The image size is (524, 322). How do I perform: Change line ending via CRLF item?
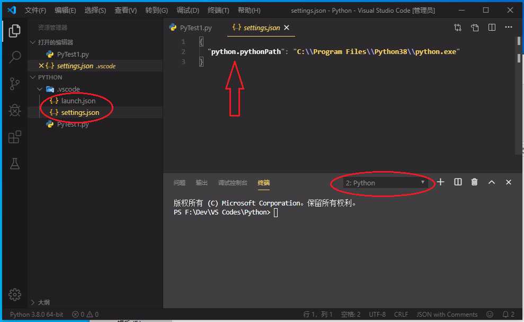(401, 314)
